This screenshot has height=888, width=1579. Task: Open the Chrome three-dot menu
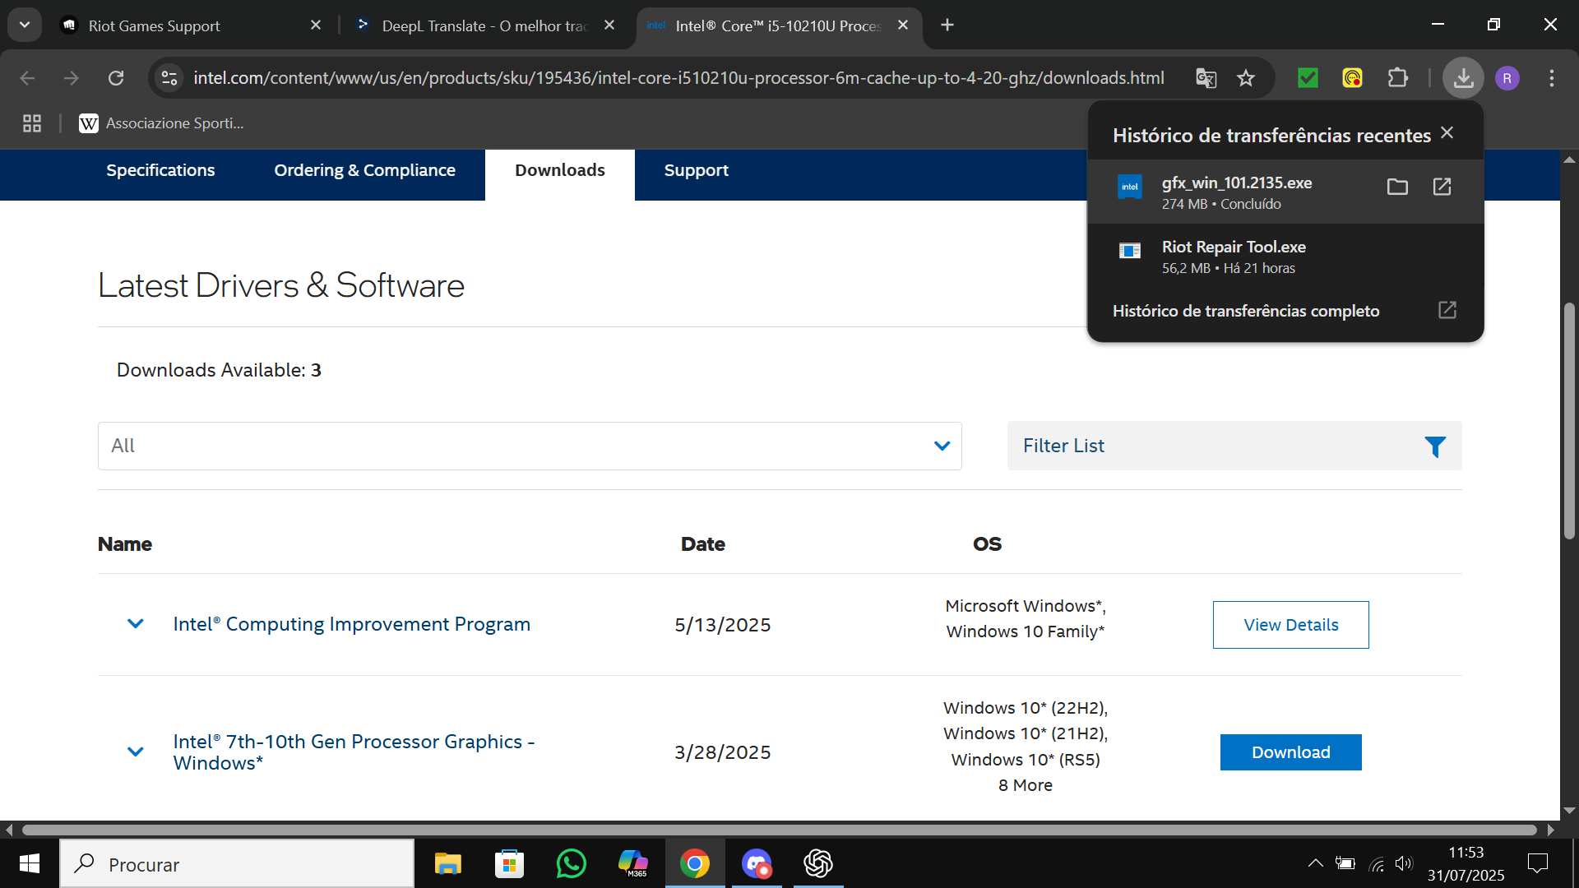pos(1551,78)
